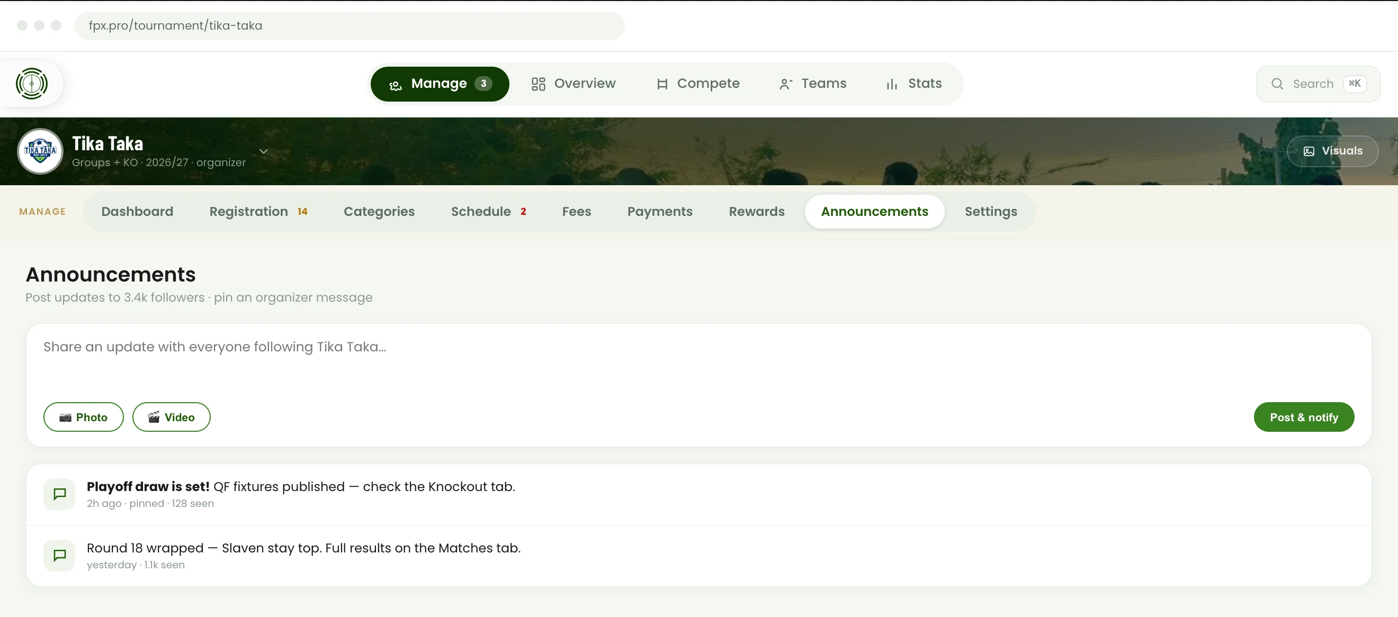This screenshot has width=1398, height=617.
Task: Attach a Video to the update
Action: pos(172,417)
